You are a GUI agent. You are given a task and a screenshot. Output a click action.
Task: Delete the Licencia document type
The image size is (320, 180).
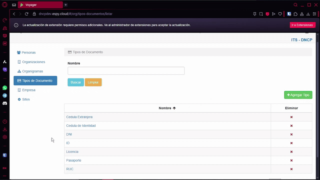(292, 152)
